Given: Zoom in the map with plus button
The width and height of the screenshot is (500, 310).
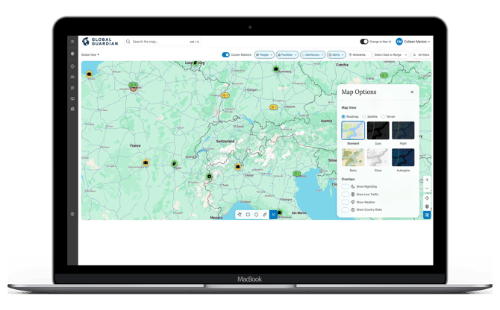Looking at the screenshot, I should pyautogui.click(x=427, y=180).
